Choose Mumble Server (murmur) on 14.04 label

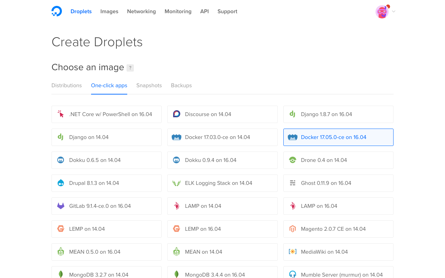(342, 275)
